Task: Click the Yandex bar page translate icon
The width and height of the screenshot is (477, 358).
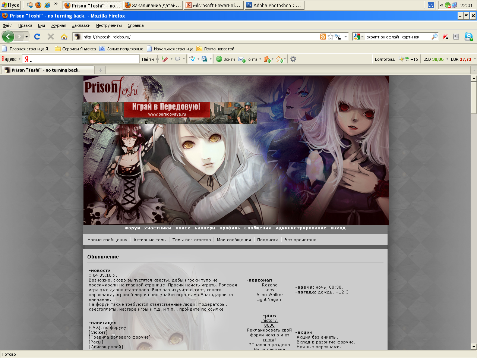Action: (204, 59)
